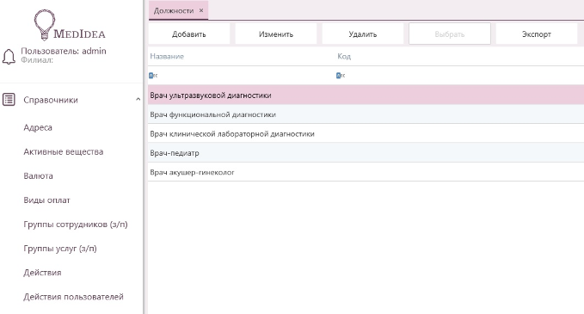Image resolution: width=584 pixels, height=314 pixels.
Task: Select row Врач акушер-гинеколог
Action: coord(366,172)
